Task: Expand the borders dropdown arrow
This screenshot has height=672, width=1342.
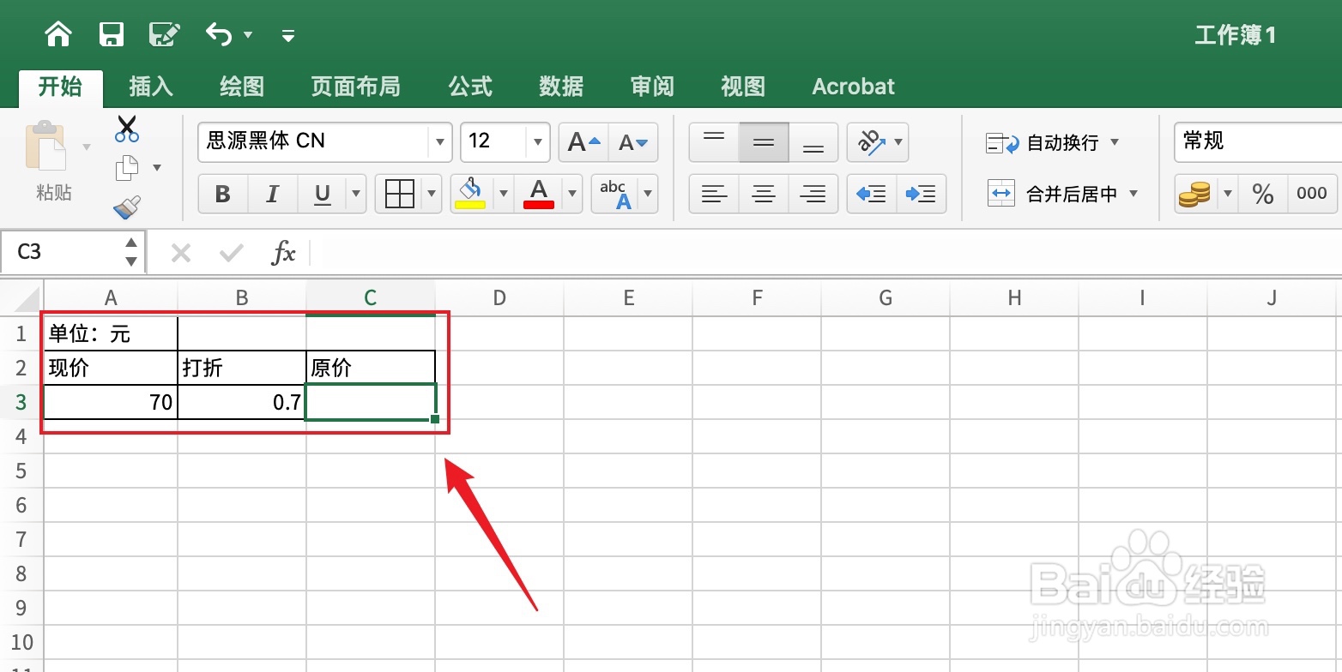Action: [x=432, y=194]
